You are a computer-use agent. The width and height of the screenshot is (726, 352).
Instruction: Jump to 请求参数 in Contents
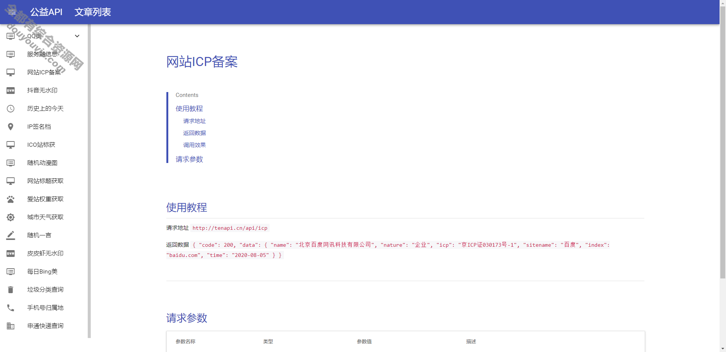tap(189, 159)
